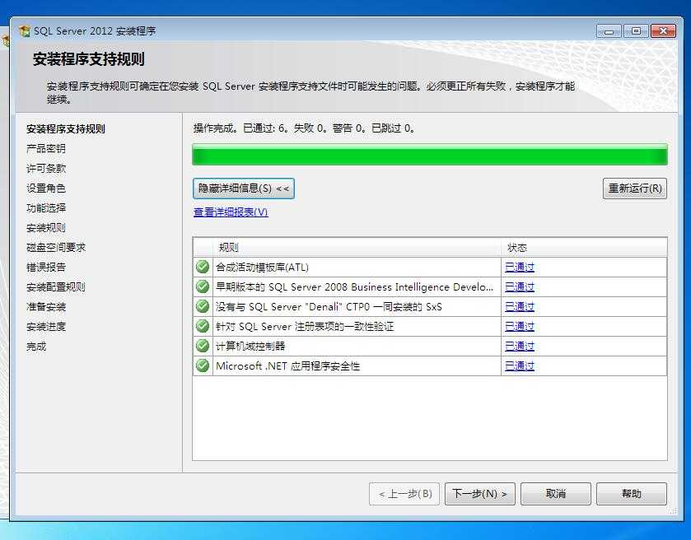Select 设置角色 step in sidebar
This screenshot has height=540, width=691.
[46, 189]
